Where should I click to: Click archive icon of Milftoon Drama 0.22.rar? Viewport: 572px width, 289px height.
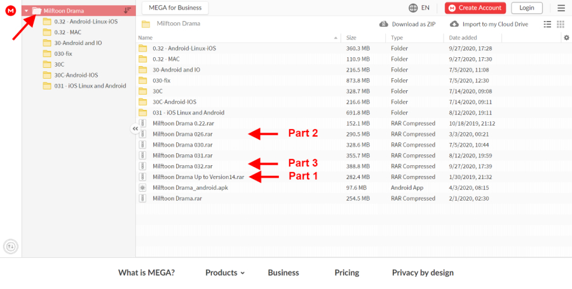[x=142, y=123]
